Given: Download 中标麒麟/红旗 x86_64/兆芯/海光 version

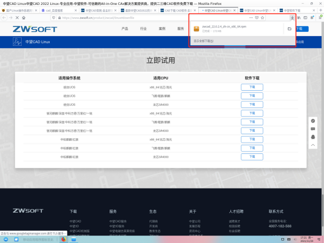Looking at the screenshot, I should pyautogui.click(x=252, y=139).
